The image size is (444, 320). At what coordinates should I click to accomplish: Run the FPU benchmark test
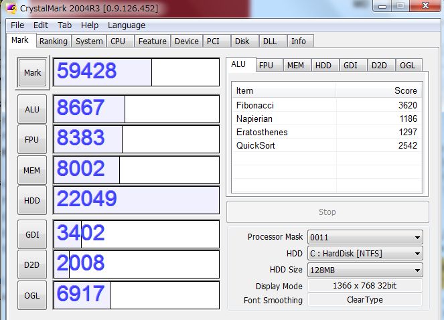pyautogui.click(x=32, y=140)
